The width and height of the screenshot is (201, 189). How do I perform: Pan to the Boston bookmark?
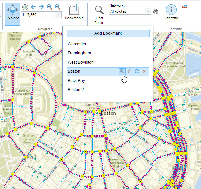pos(129,71)
